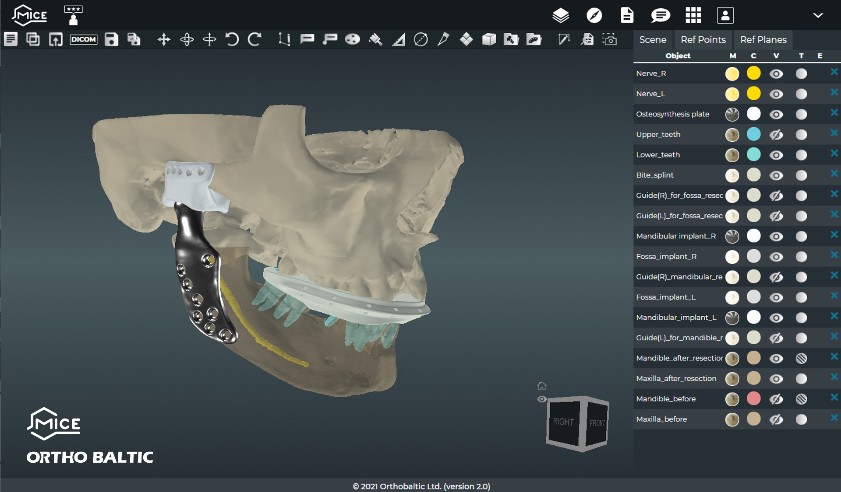Click the duplicate windows icon
This screenshot has height=492, width=841.
(33, 39)
